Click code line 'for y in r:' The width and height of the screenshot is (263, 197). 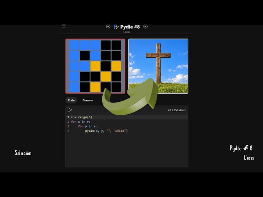pyautogui.click(x=88, y=126)
